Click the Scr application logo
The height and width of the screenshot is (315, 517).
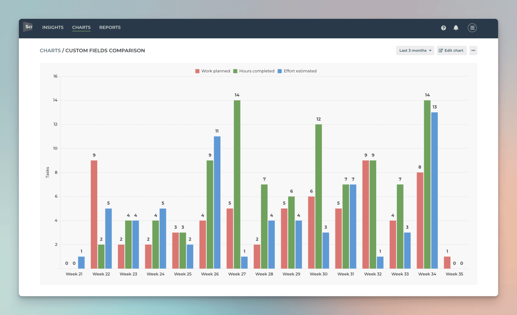[28, 27]
